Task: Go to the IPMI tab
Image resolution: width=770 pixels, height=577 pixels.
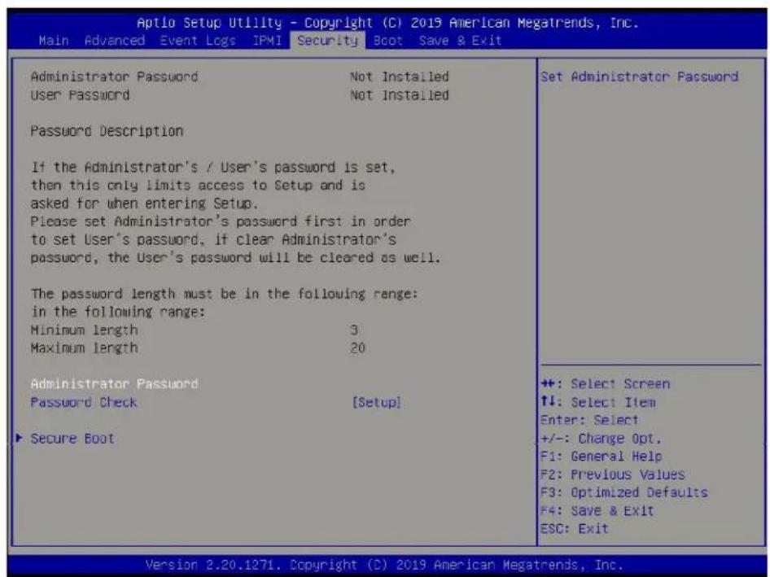Action: (267, 40)
